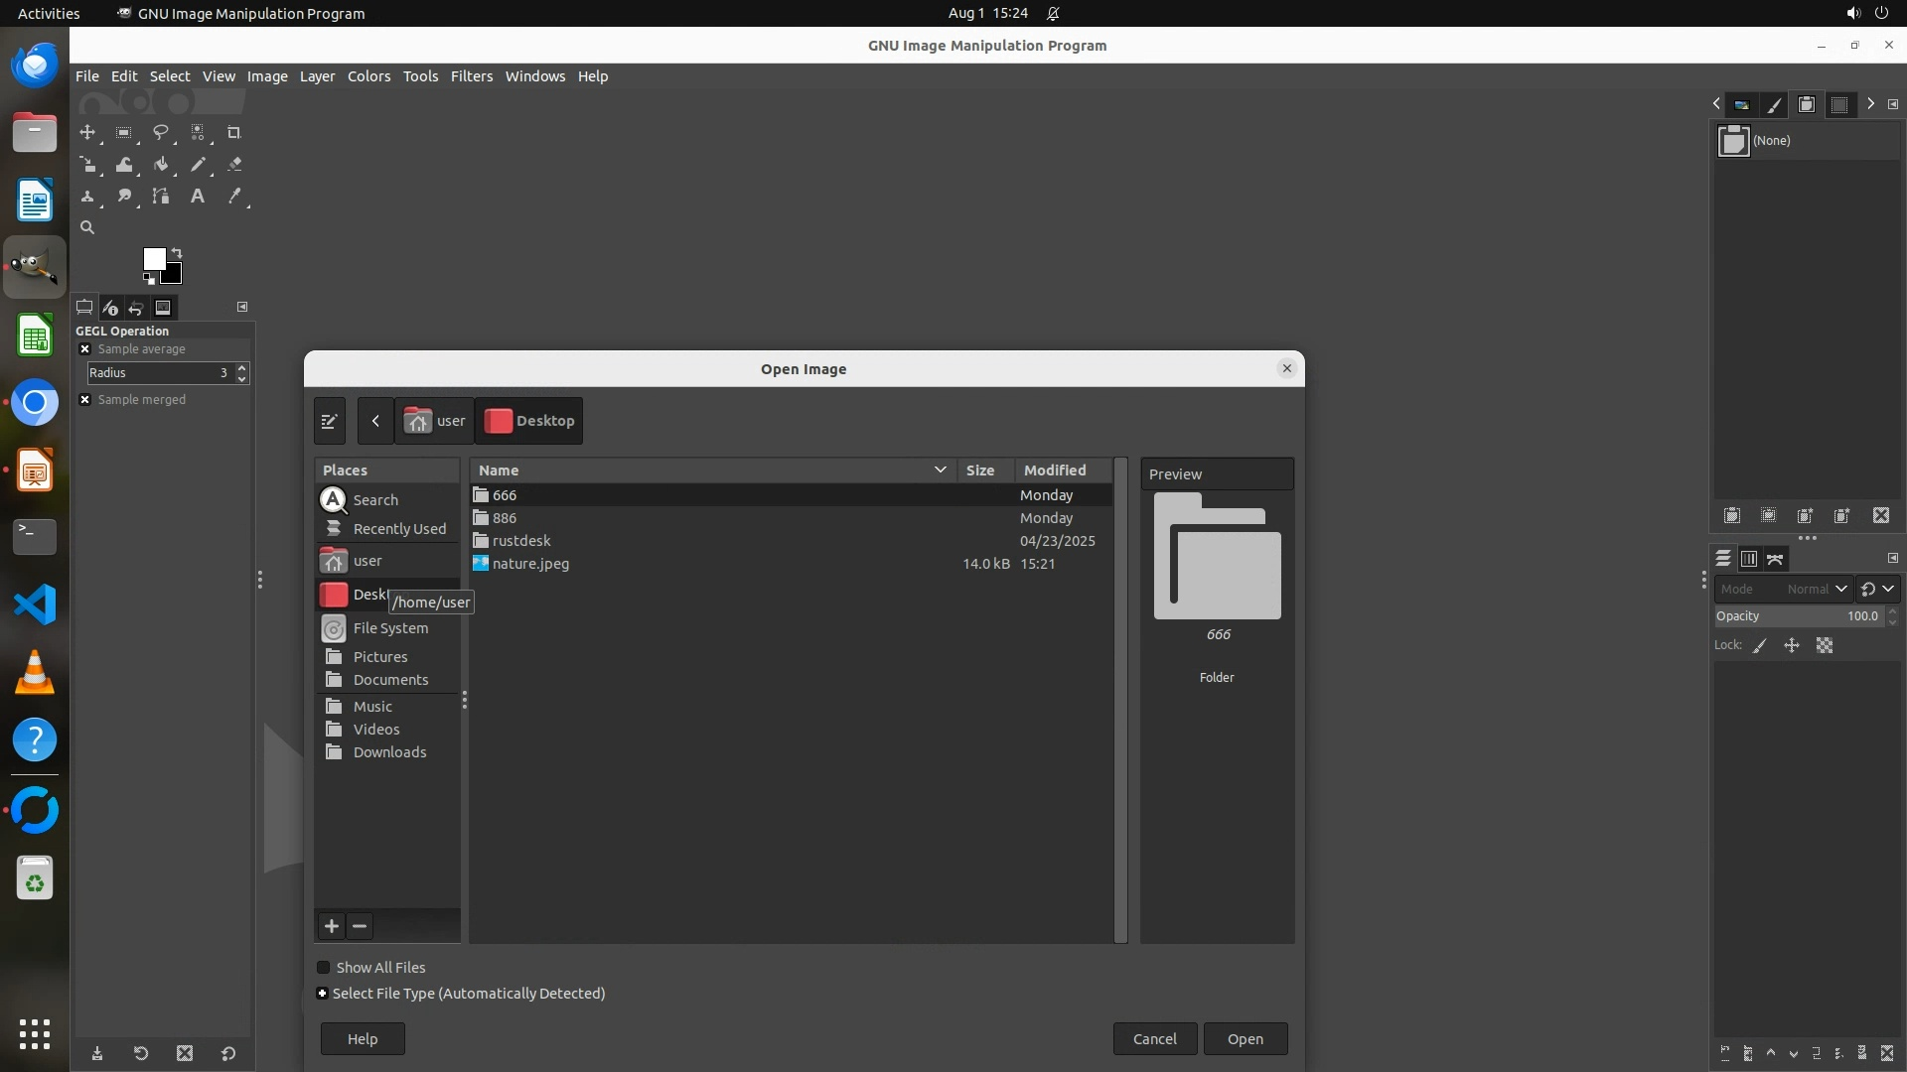The image size is (1907, 1072).
Task: Add a bookmark with the plus button
Action: coord(332,926)
